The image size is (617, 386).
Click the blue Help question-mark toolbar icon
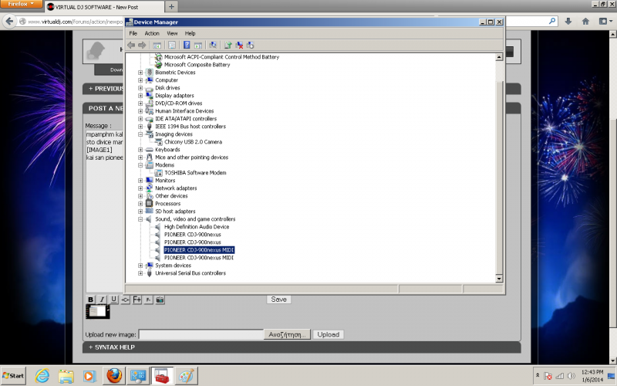click(x=187, y=46)
